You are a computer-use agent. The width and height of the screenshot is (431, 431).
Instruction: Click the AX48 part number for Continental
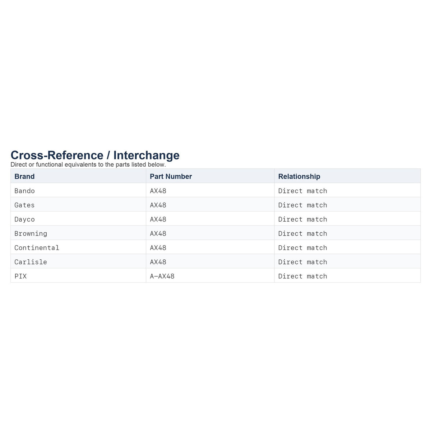click(158, 248)
